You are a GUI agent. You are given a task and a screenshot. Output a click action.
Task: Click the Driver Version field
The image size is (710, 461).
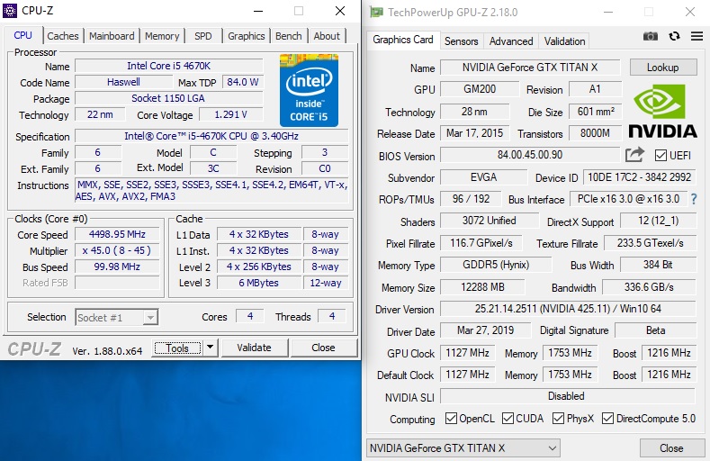pos(568,309)
